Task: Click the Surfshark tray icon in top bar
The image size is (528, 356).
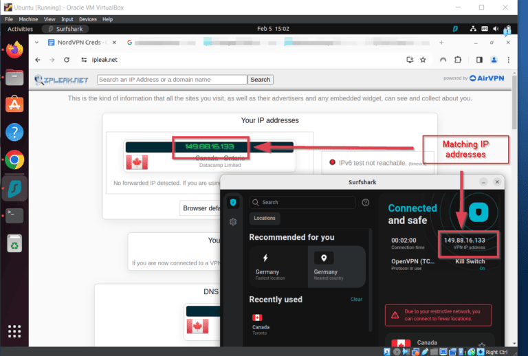Action: (x=455, y=29)
